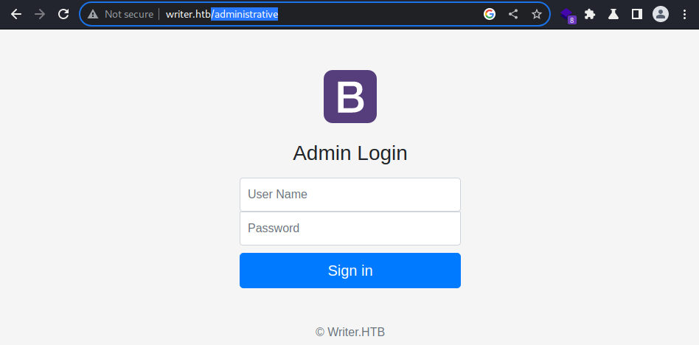This screenshot has width=699, height=345.
Task: Click the browser forward arrow
Action: tap(40, 14)
